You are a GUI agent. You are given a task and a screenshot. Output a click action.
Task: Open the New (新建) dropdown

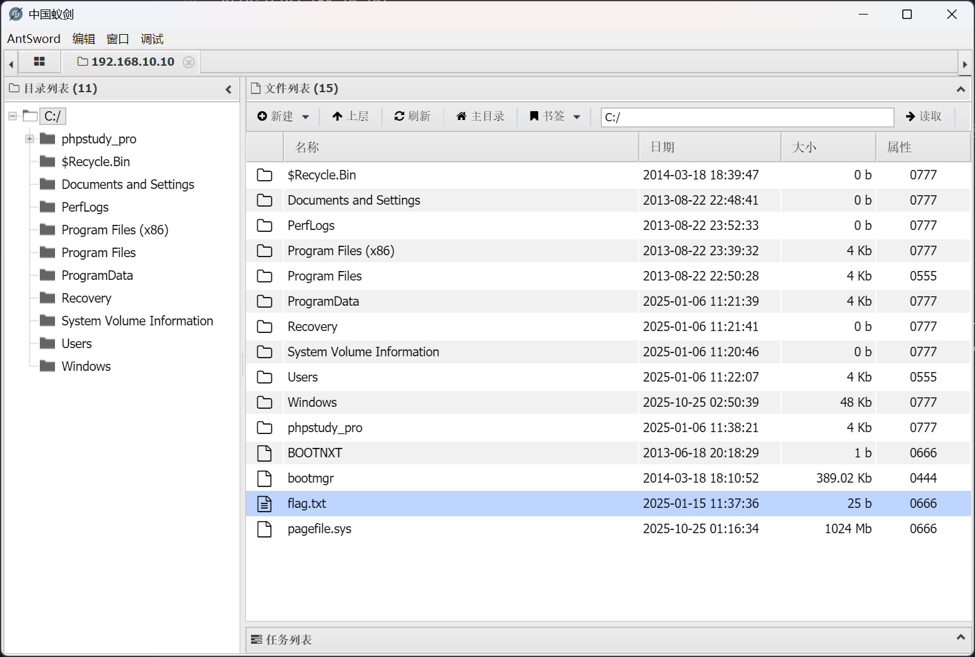(x=283, y=116)
